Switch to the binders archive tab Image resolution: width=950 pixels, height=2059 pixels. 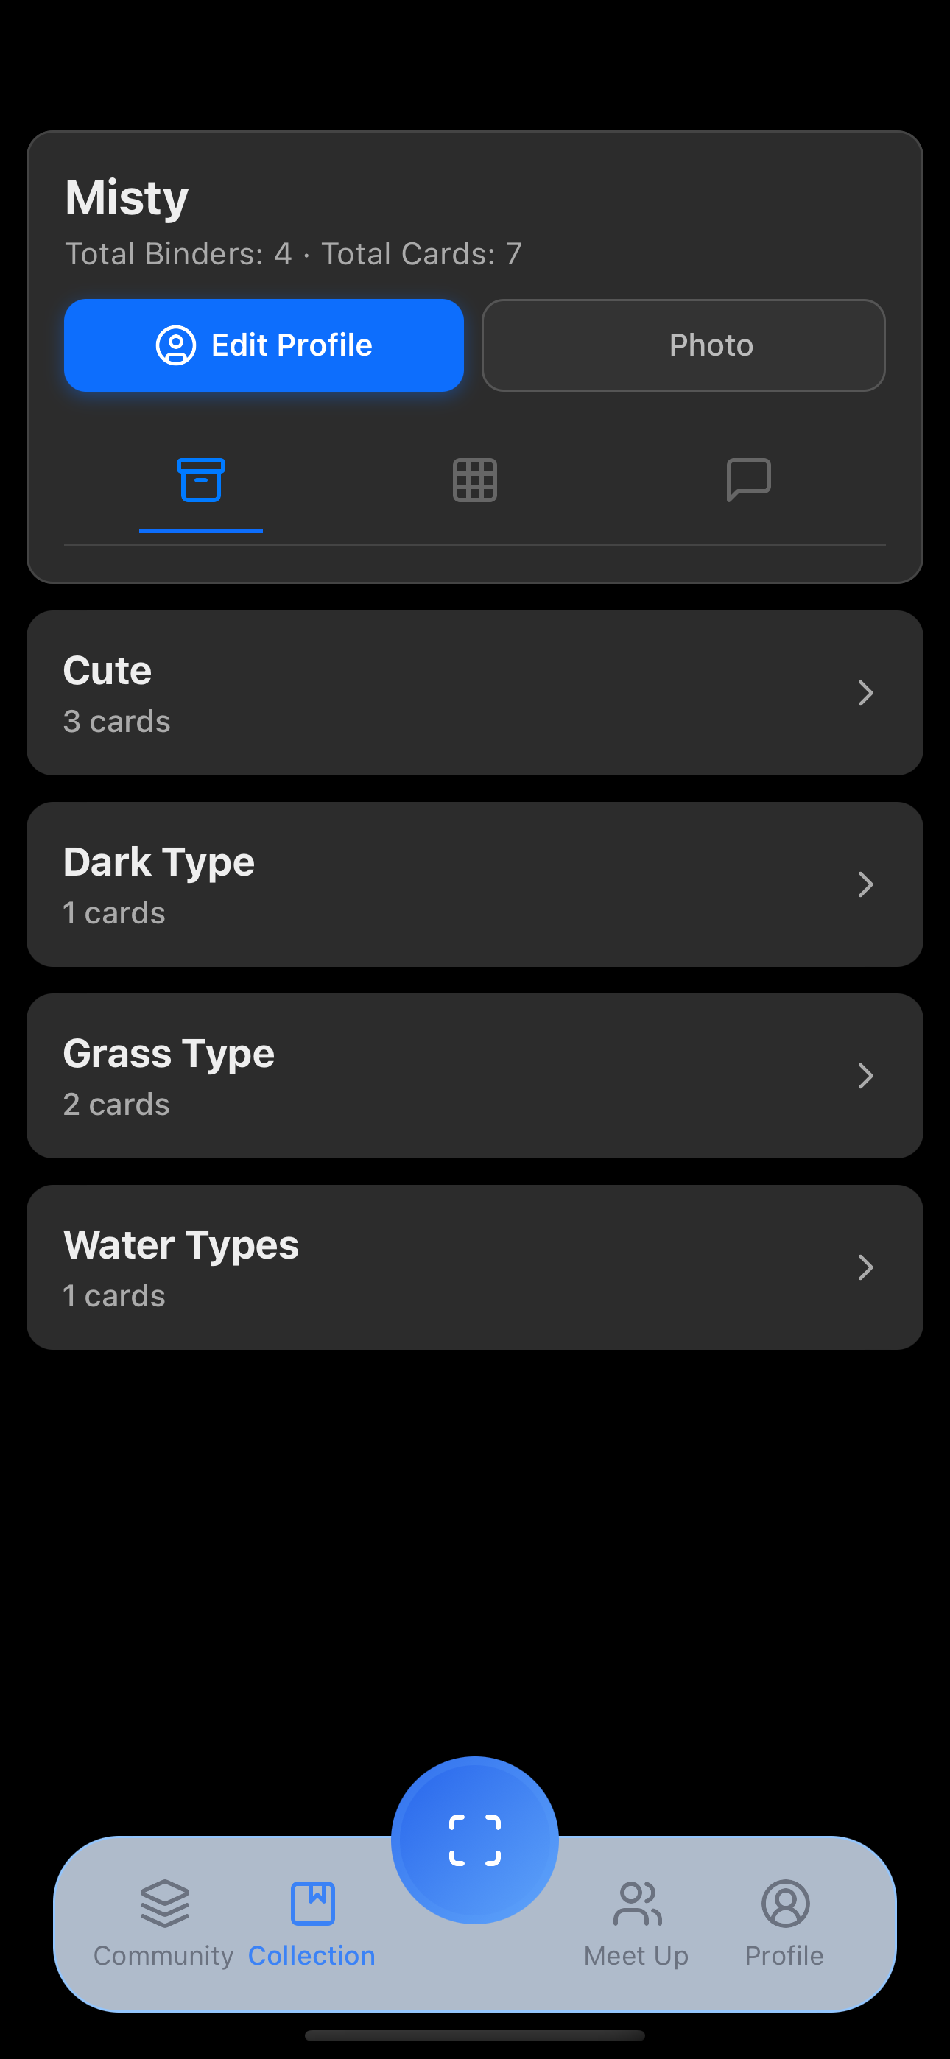tap(201, 479)
